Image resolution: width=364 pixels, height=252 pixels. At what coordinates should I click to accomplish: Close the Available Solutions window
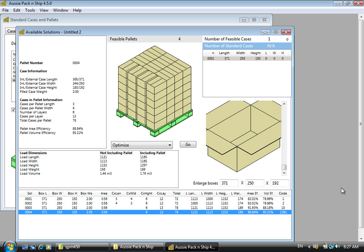(x=286, y=32)
